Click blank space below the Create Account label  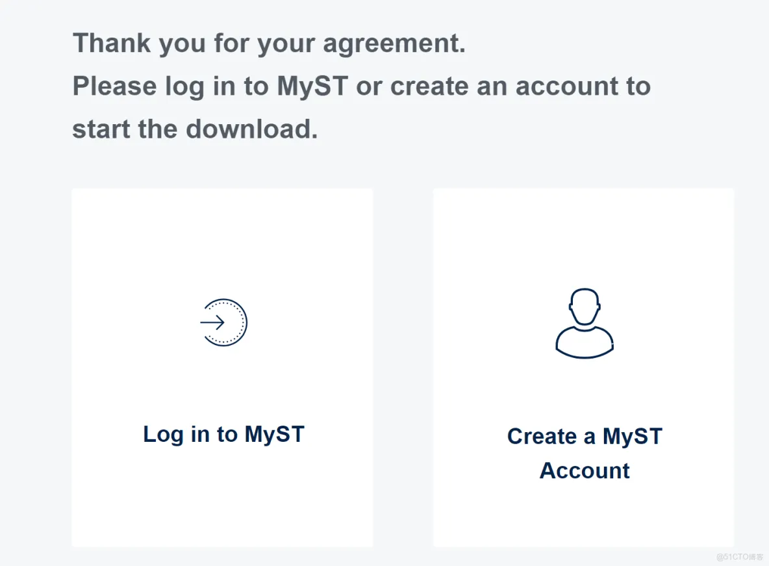point(584,515)
